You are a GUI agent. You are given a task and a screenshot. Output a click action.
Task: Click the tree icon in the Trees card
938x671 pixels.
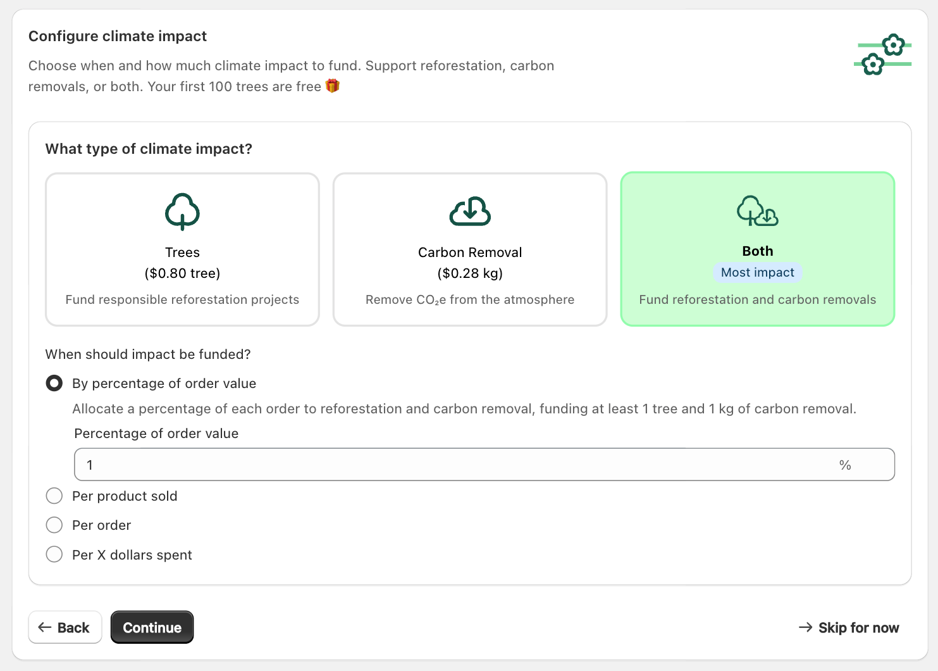click(182, 211)
